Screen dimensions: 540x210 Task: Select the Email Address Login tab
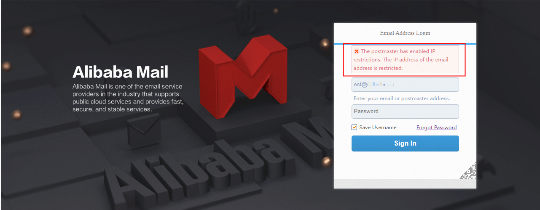click(405, 33)
